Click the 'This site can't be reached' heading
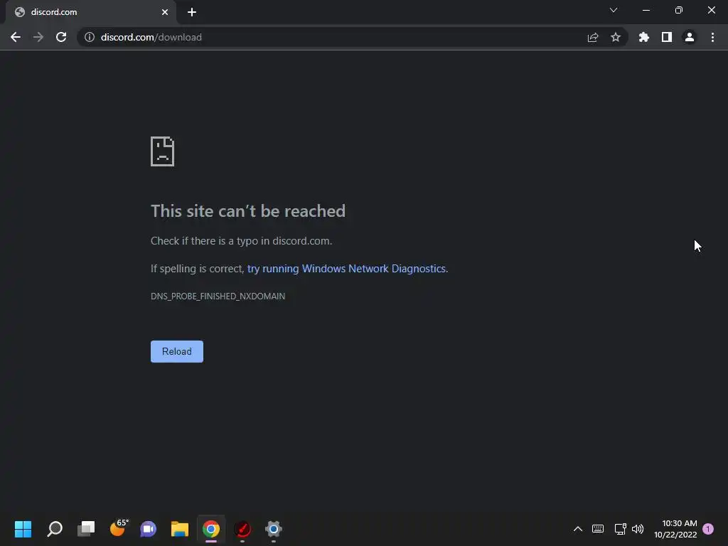The width and height of the screenshot is (728, 546). pos(248,211)
